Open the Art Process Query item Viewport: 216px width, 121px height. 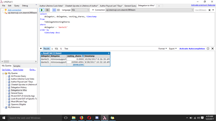click(x=19, y=76)
